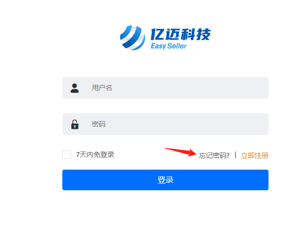Viewport: 295px width, 229px height.
Task: Click the blue 登录 button
Action: tap(165, 180)
